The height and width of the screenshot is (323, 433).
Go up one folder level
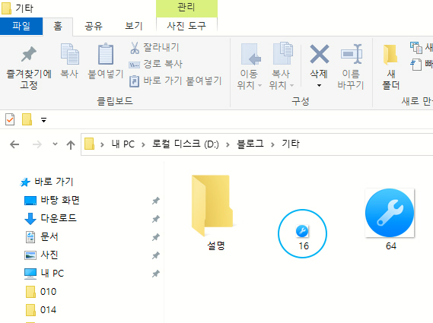(x=71, y=144)
